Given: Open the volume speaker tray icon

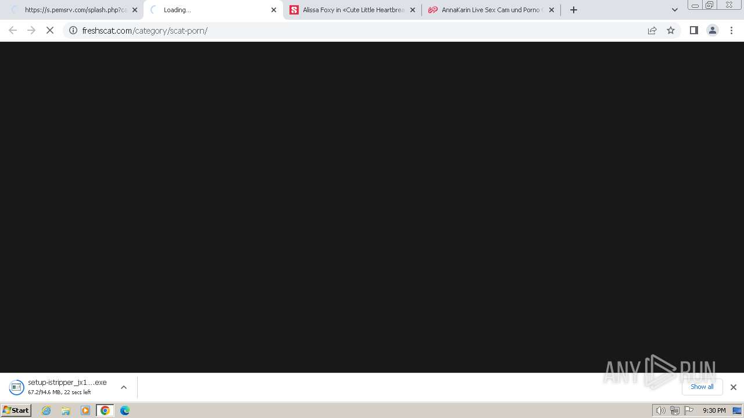Looking at the screenshot, I should click(x=660, y=410).
